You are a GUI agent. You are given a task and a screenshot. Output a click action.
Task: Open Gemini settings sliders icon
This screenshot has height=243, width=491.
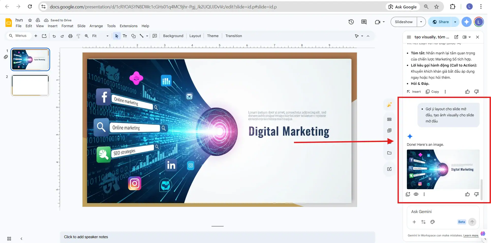tap(423, 222)
